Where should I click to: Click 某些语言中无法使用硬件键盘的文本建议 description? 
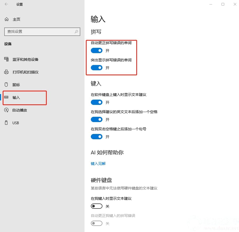[124, 188]
